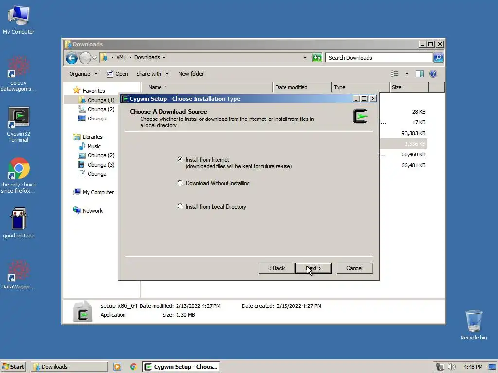The image size is (498, 373).
Task: Click the media player taskbar icon
Action: point(117,367)
